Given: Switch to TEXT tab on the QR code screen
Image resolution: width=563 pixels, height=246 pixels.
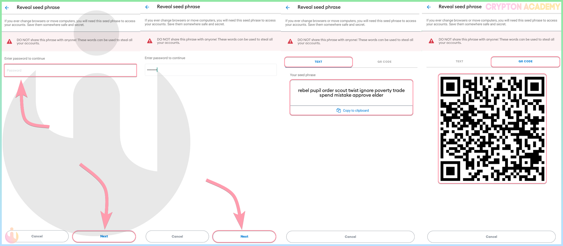Looking at the screenshot, I should pos(459,61).
